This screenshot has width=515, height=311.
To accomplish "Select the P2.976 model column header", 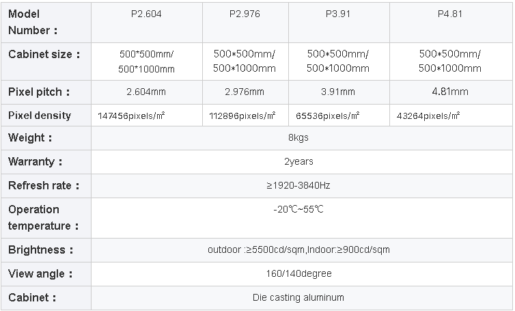I will pos(245,14).
